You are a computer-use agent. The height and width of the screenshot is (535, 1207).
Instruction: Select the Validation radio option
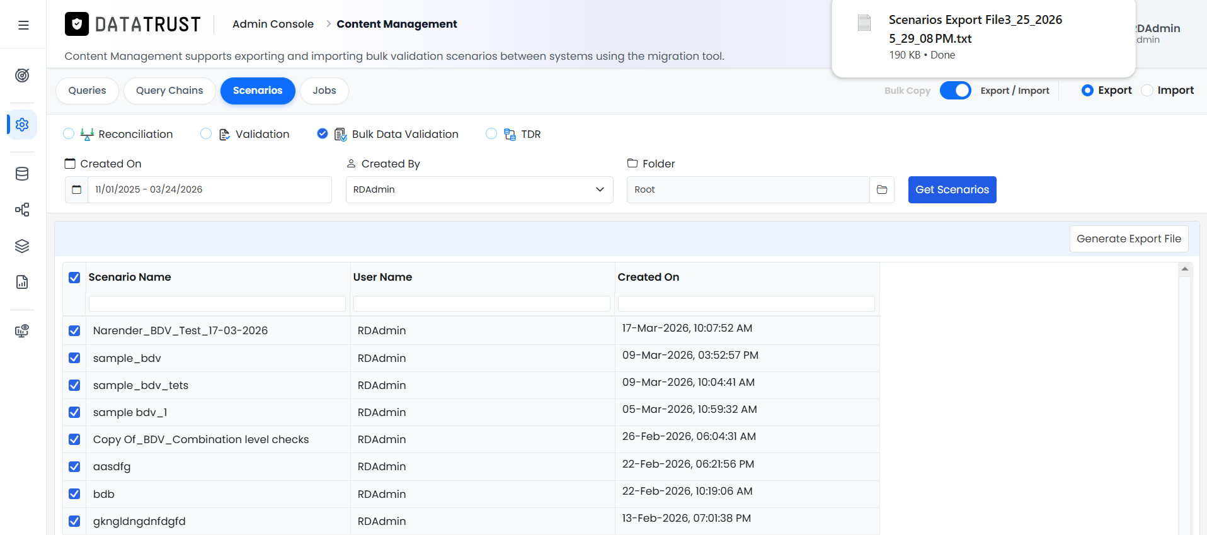click(206, 133)
